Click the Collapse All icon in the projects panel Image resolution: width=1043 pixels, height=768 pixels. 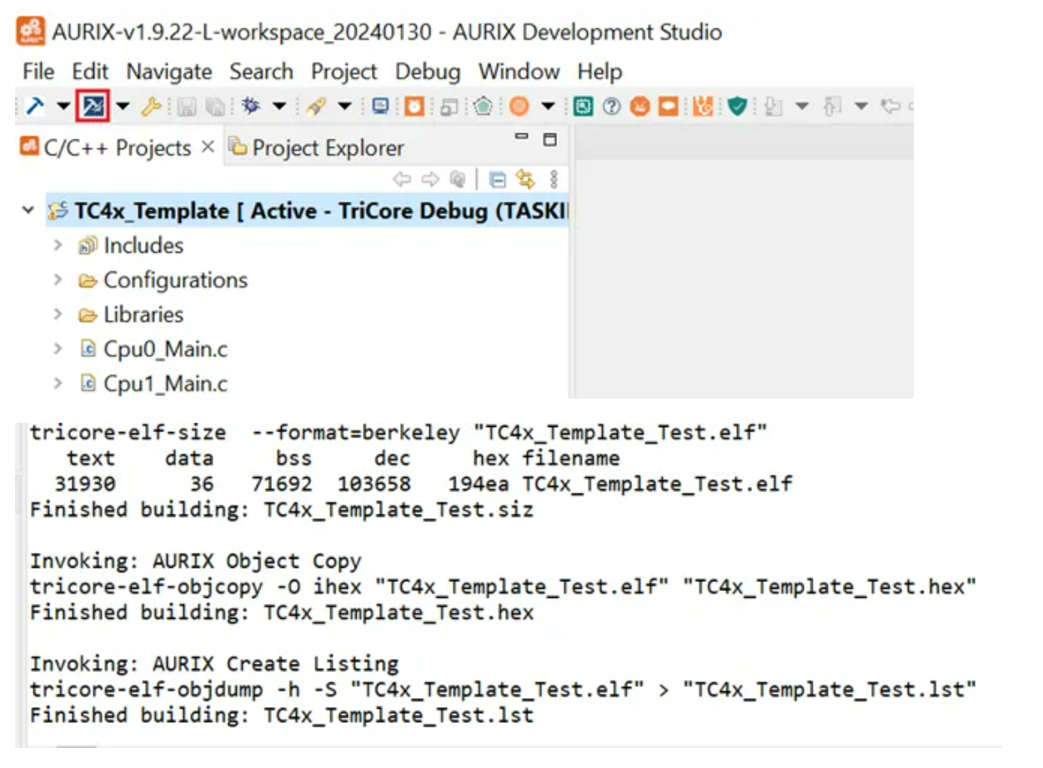pos(498,179)
